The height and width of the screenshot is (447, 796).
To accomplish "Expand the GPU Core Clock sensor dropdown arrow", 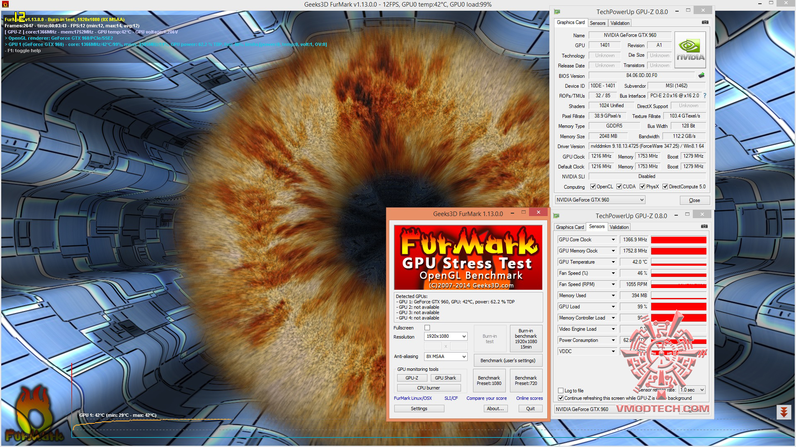I will (x=613, y=240).
